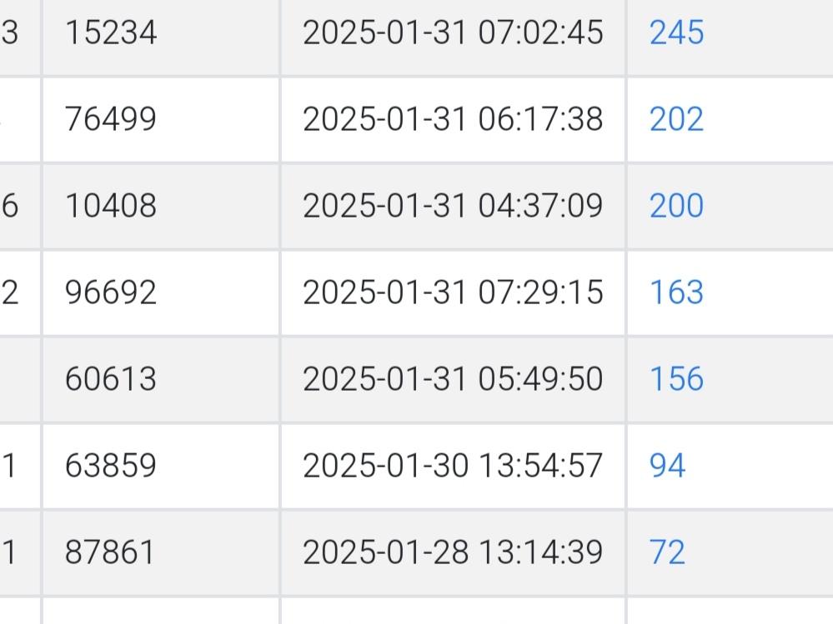Click the 63859 cell
Viewport: 833px width, 624px height.
111,466
